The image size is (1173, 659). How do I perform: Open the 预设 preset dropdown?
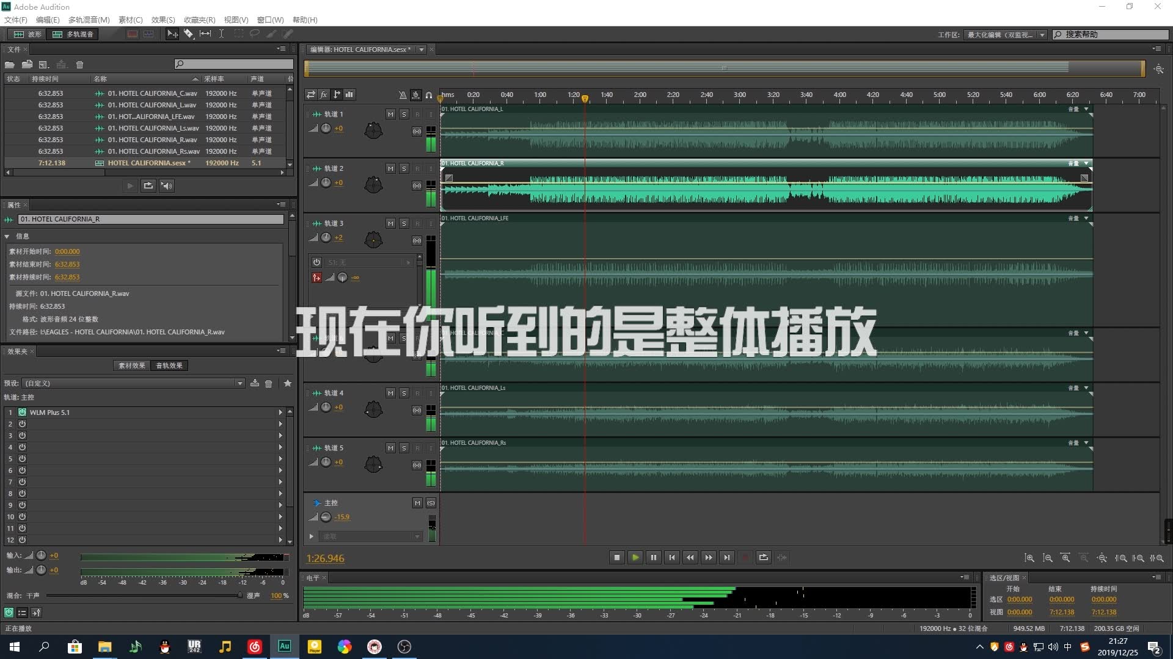coord(239,383)
